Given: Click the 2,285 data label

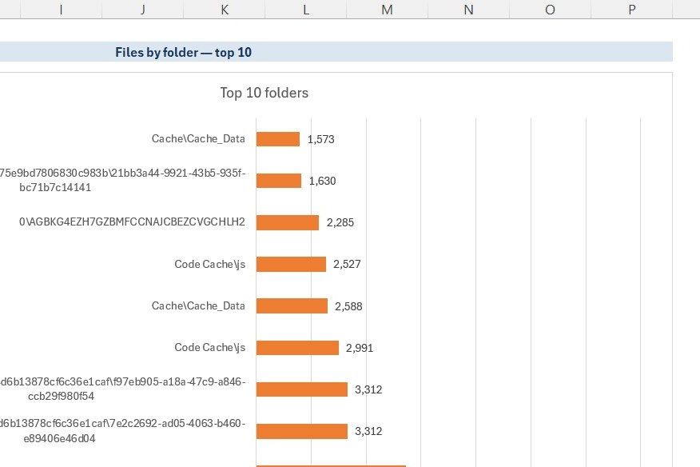Looking at the screenshot, I should pyautogui.click(x=340, y=222).
